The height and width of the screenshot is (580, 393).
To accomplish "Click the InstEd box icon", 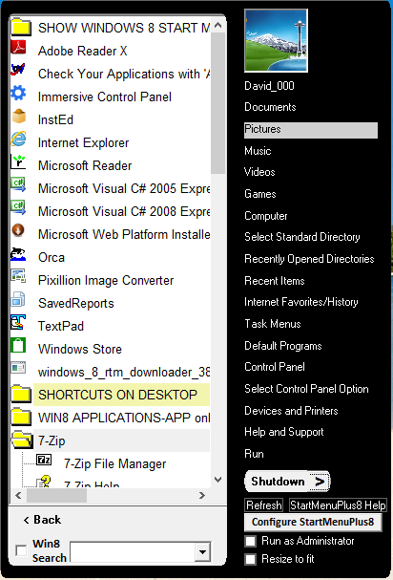I will click(x=18, y=117).
